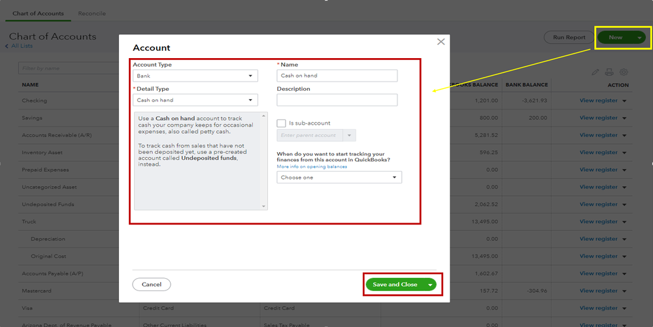Click View register for Visa row
The width and height of the screenshot is (653, 327).
coord(599,308)
